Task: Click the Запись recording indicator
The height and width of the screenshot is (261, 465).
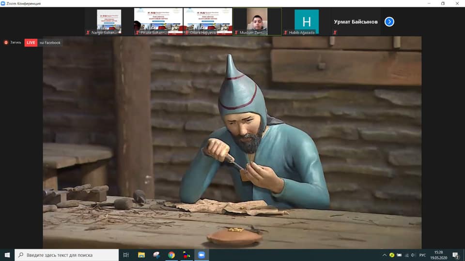Action: (13, 43)
